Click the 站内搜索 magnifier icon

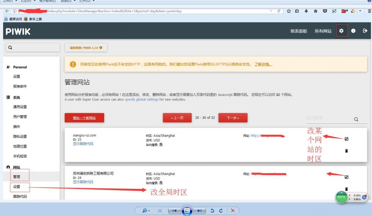pyautogui.click(x=356, y=119)
